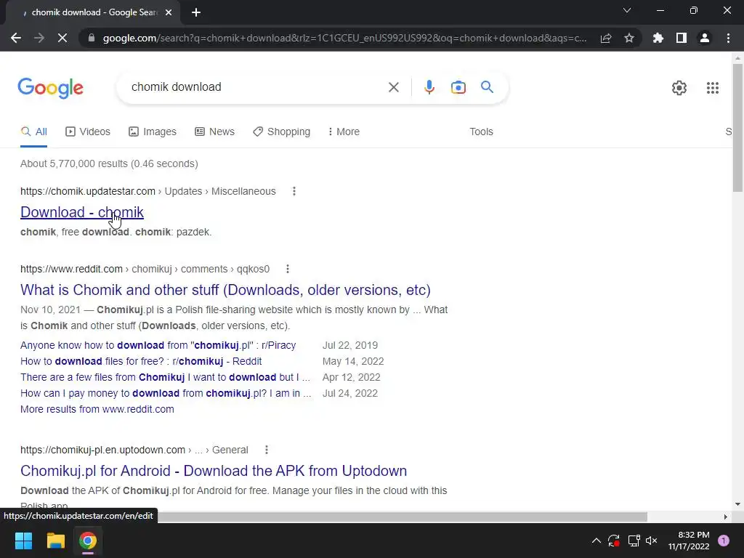Click the horizontal scroll right arrow
This screenshot has height=558, width=744.
click(726, 517)
